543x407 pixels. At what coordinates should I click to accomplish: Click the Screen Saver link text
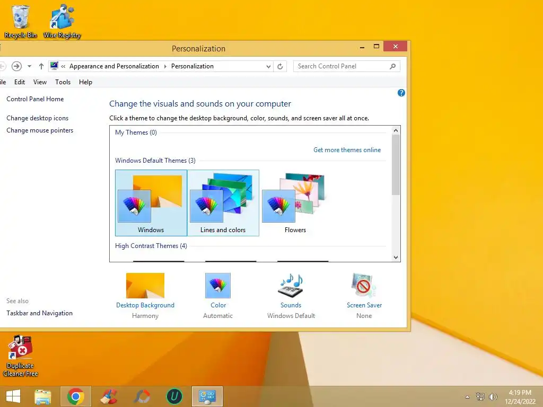click(364, 305)
